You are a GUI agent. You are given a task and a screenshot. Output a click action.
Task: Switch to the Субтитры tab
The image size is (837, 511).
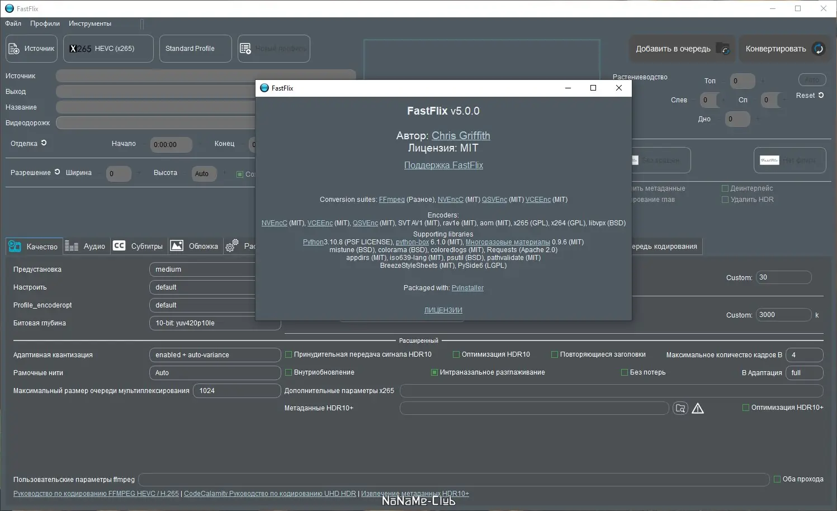click(138, 246)
